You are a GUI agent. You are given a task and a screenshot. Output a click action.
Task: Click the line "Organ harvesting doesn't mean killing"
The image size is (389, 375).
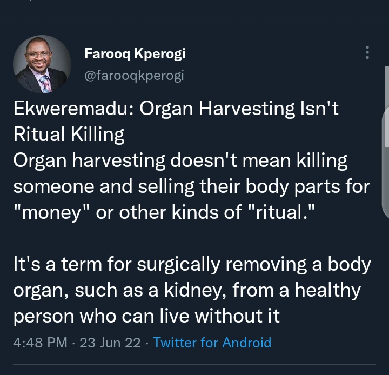point(180,160)
